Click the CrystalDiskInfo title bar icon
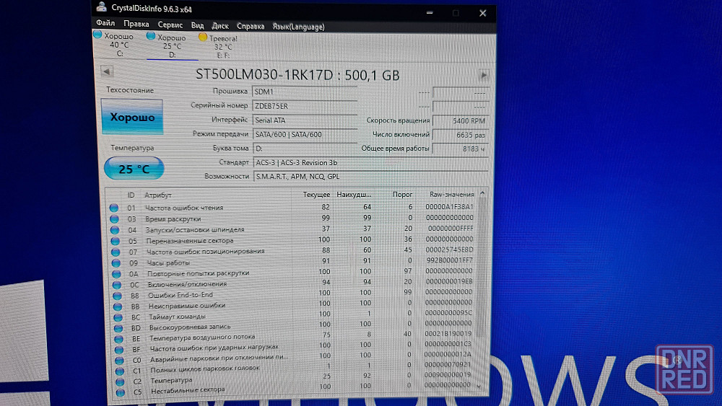The height and width of the screenshot is (406, 722). pos(102,7)
